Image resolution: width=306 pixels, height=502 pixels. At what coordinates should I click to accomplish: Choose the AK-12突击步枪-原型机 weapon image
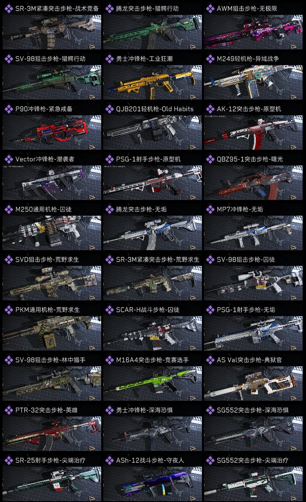tap(253, 133)
